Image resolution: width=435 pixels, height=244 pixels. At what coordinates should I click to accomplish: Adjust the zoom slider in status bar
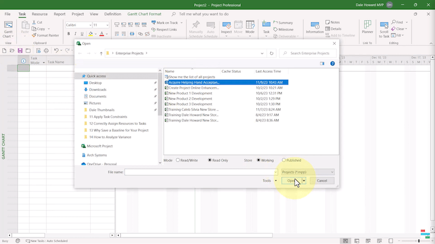pos(418,241)
